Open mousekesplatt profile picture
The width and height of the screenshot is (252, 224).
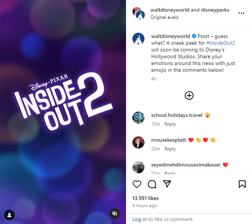(x=138, y=142)
